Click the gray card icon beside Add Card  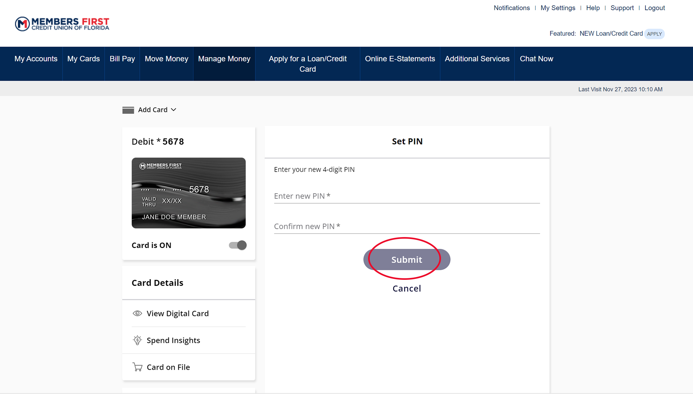pyautogui.click(x=128, y=110)
